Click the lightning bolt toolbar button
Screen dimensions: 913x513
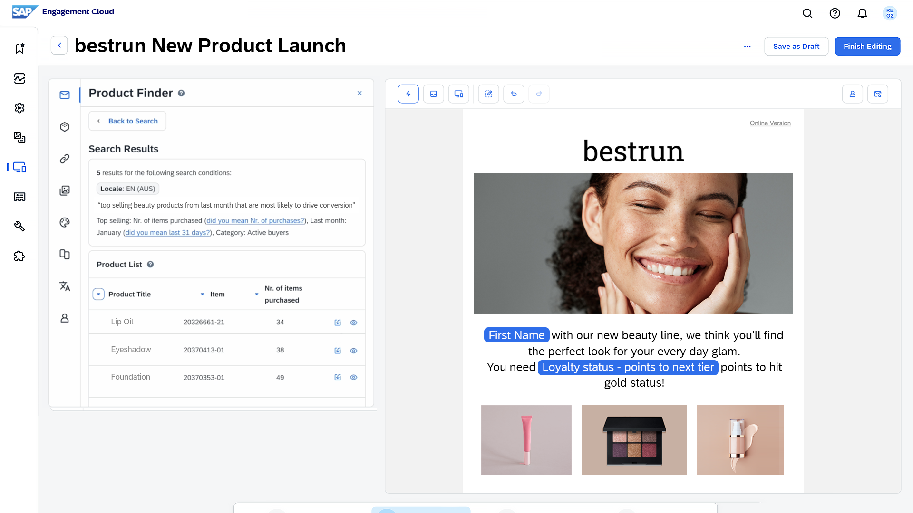pyautogui.click(x=408, y=94)
